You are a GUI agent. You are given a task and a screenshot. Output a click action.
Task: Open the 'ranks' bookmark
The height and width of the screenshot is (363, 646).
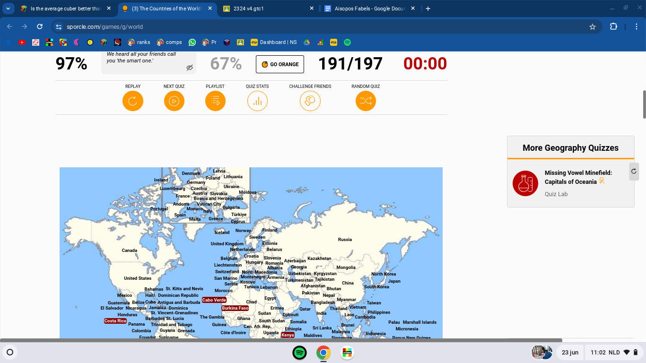pos(139,42)
